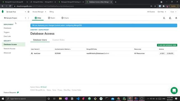Viewport: 180px width, 101px height.
Task: Sort by the User Name column
Action: [x=35, y=49]
